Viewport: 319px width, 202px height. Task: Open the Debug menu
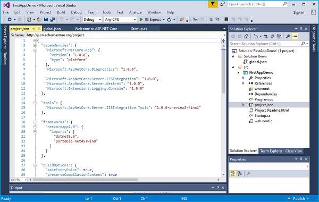click(76, 12)
